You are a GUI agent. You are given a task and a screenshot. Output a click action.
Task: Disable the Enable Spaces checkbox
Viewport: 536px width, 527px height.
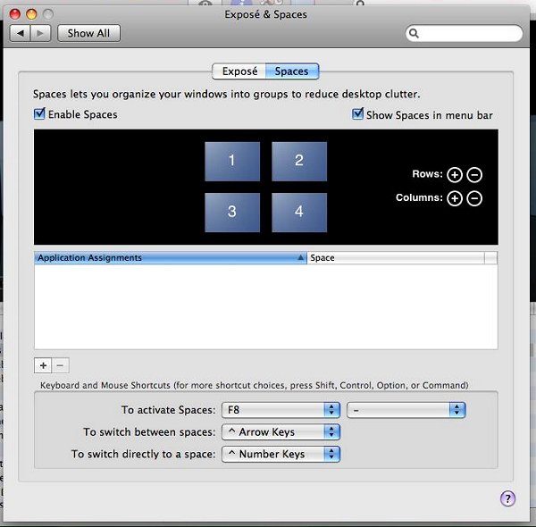(39, 114)
